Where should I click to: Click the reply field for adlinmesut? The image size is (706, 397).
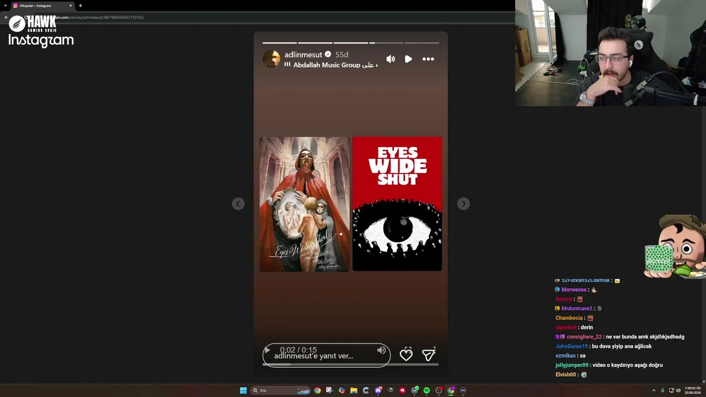pos(327,356)
